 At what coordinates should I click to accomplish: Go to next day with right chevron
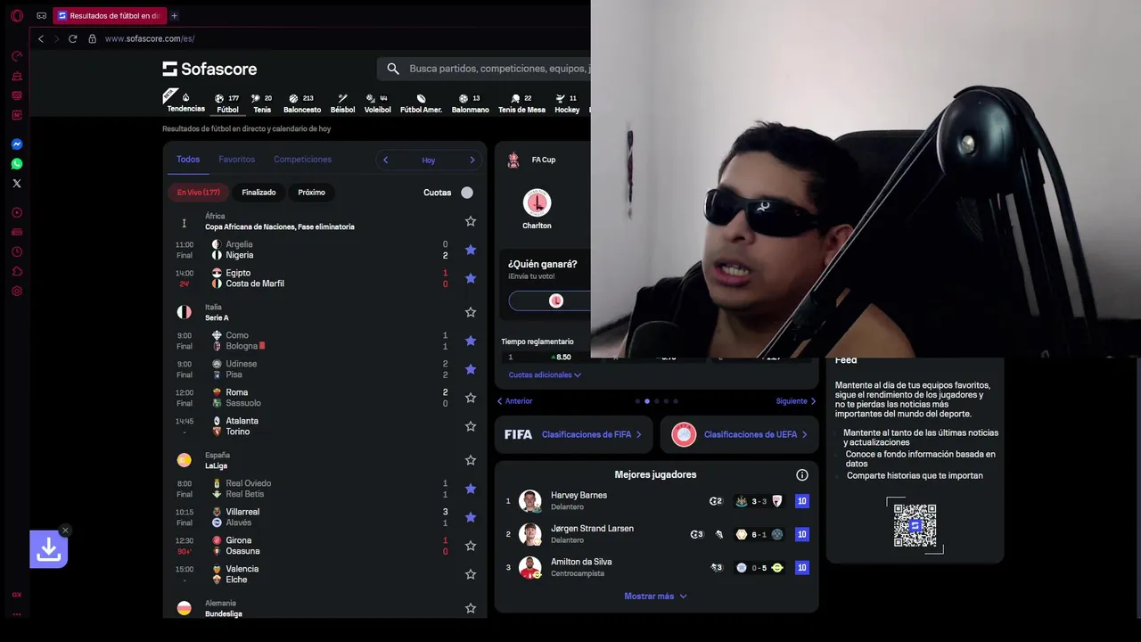point(472,160)
